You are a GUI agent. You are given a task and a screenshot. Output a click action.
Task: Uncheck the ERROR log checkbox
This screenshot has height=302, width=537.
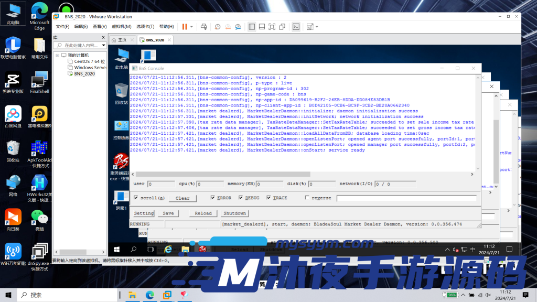pos(213,198)
